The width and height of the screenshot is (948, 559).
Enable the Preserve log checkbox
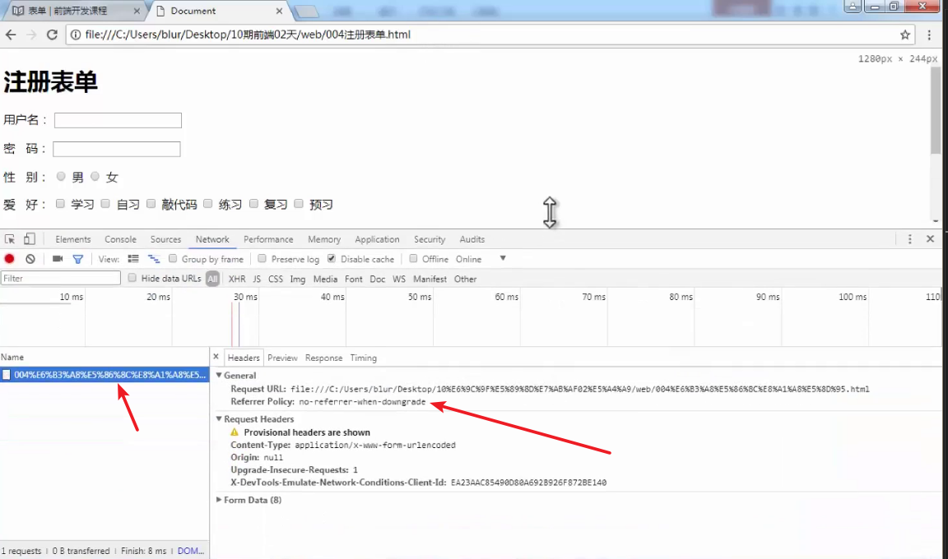(262, 258)
